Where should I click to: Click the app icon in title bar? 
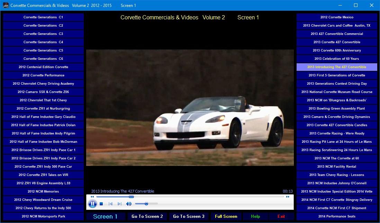pos(6,5)
